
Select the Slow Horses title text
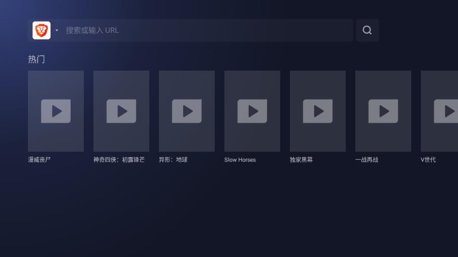[240, 159]
